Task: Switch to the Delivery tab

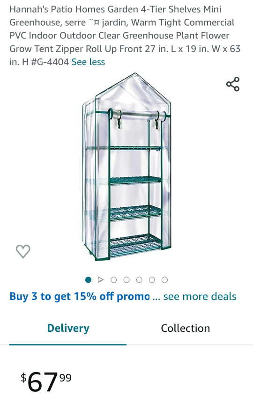Action: [x=68, y=328]
